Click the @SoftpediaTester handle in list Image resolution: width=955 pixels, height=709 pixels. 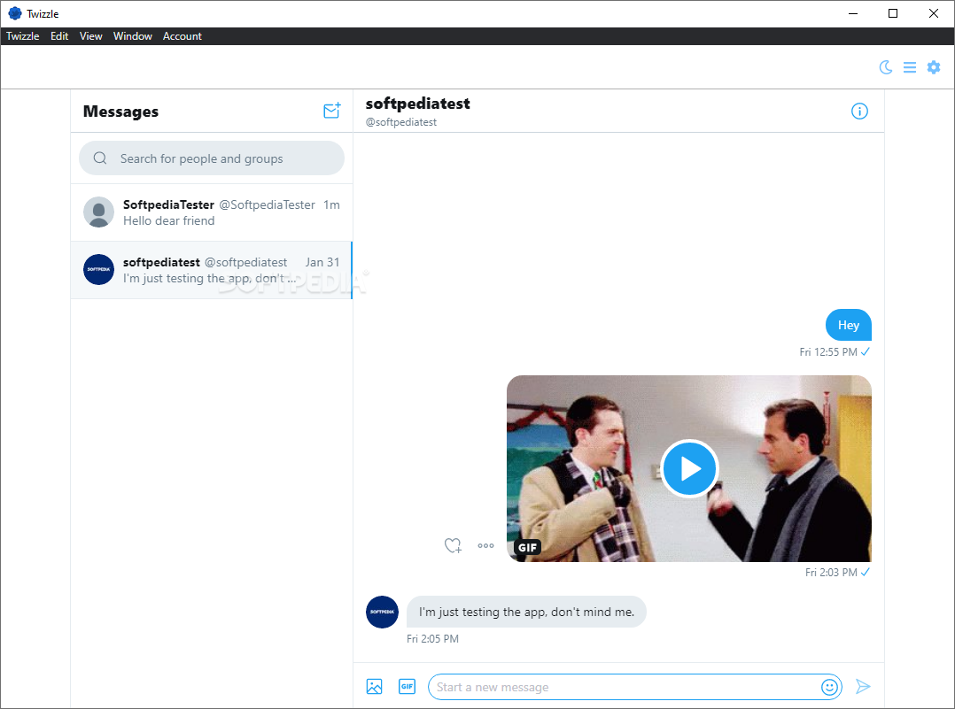[267, 204]
